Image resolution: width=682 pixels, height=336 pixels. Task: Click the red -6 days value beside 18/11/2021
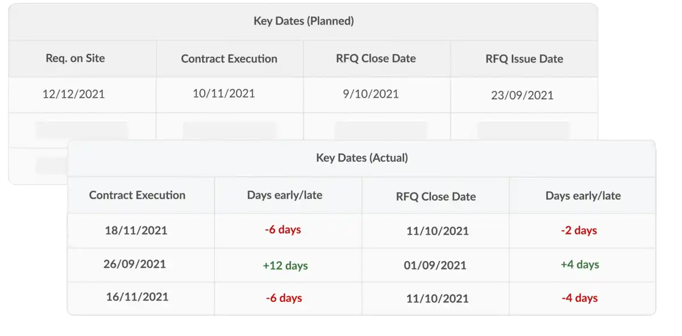tap(284, 230)
